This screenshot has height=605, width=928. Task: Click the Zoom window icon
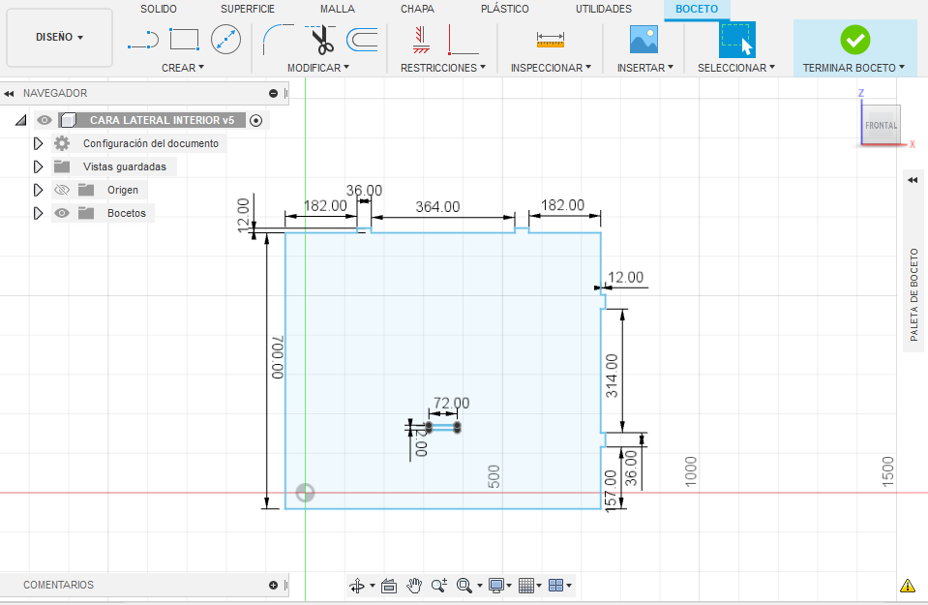coord(439,586)
